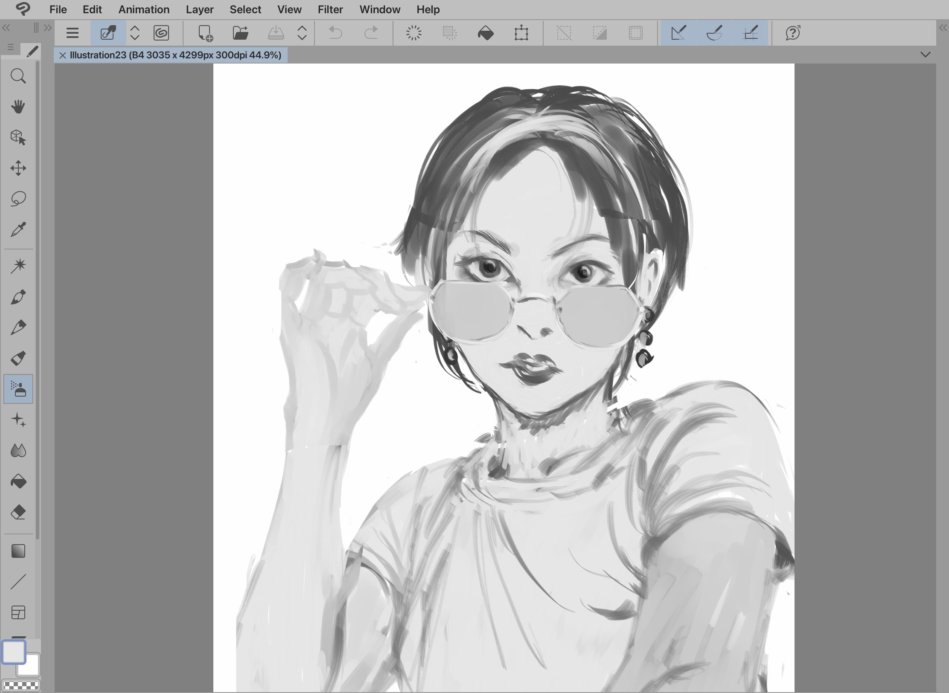Select the Brush tool

point(18,358)
